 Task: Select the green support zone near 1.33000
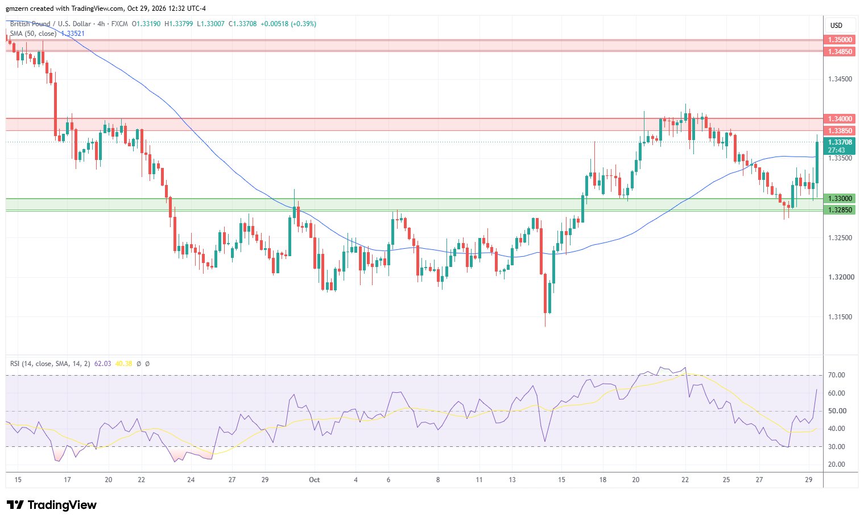(x=414, y=204)
